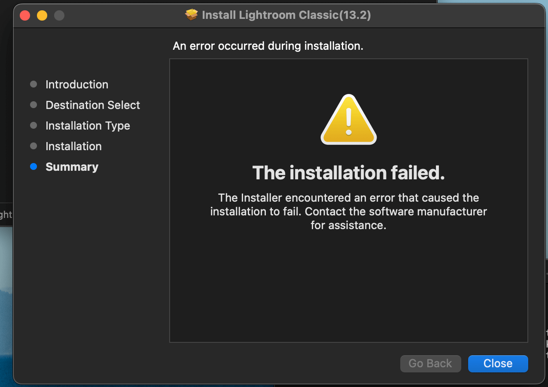This screenshot has width=548, height=387.
Task: Click the bullet beside the Installation step
Action: [33, 146]
